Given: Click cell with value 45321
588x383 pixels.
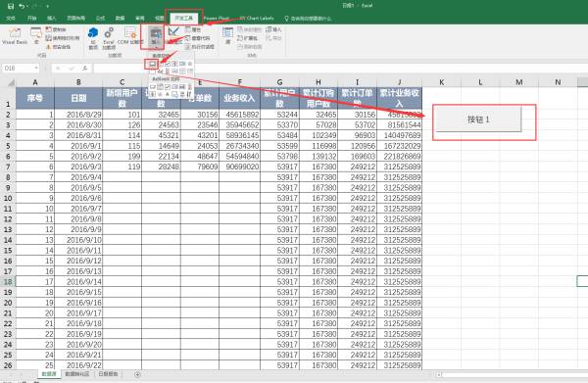Looking at the screenshot, I should (x=161, y=135).
